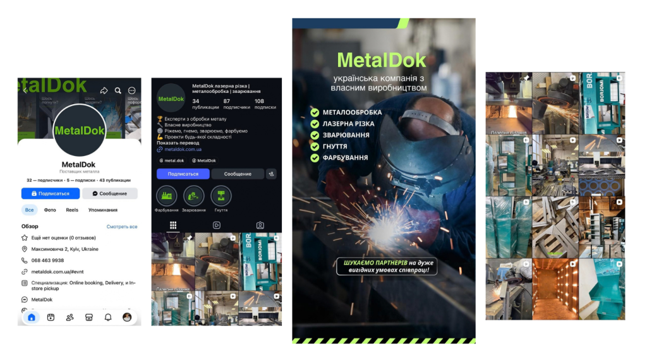Tap the notifications bell in Facebook bottom bar
This screenshot has width=647, height=362.
[x=107, y=317]
